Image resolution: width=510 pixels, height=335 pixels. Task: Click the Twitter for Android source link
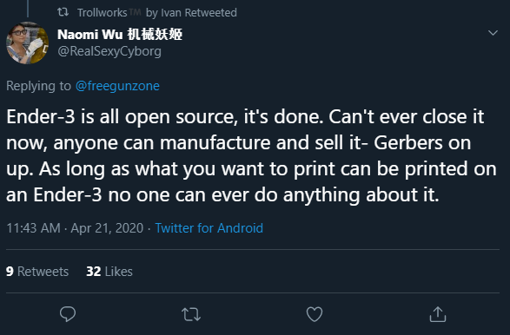click(209, 228)
